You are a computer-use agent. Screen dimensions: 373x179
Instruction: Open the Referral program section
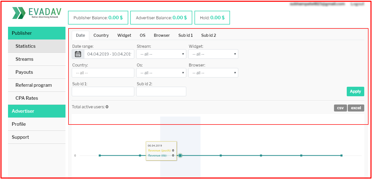(33, 85)
